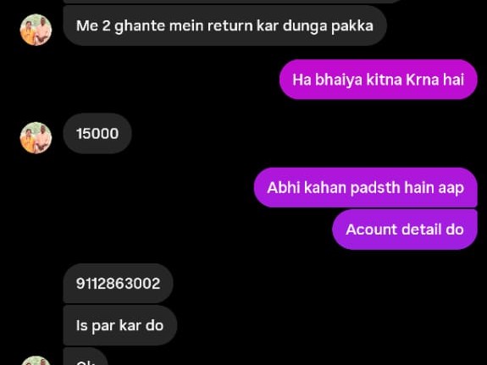Tap the partially visible avatar beside Ok
This screenshot has height=365, width=487.
(36, 360)
